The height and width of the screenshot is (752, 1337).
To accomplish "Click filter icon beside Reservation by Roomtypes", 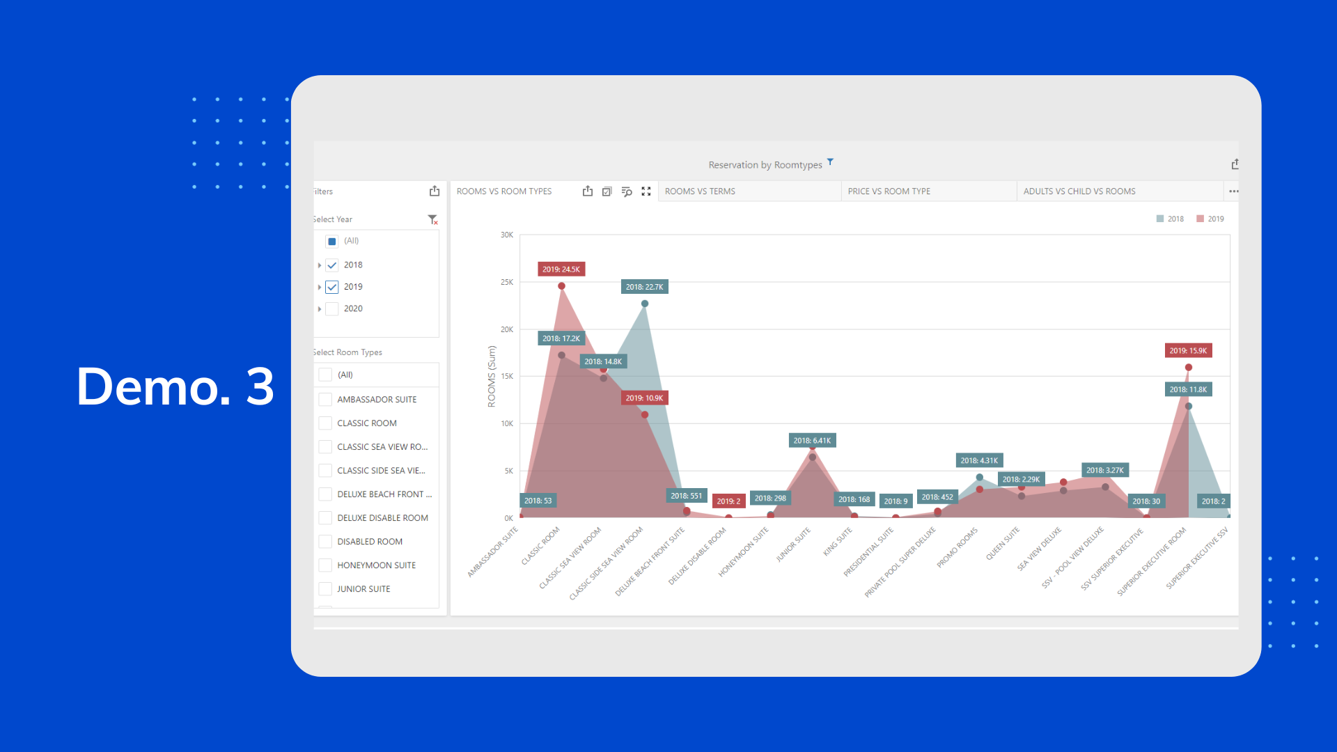I will click(830, 162).
